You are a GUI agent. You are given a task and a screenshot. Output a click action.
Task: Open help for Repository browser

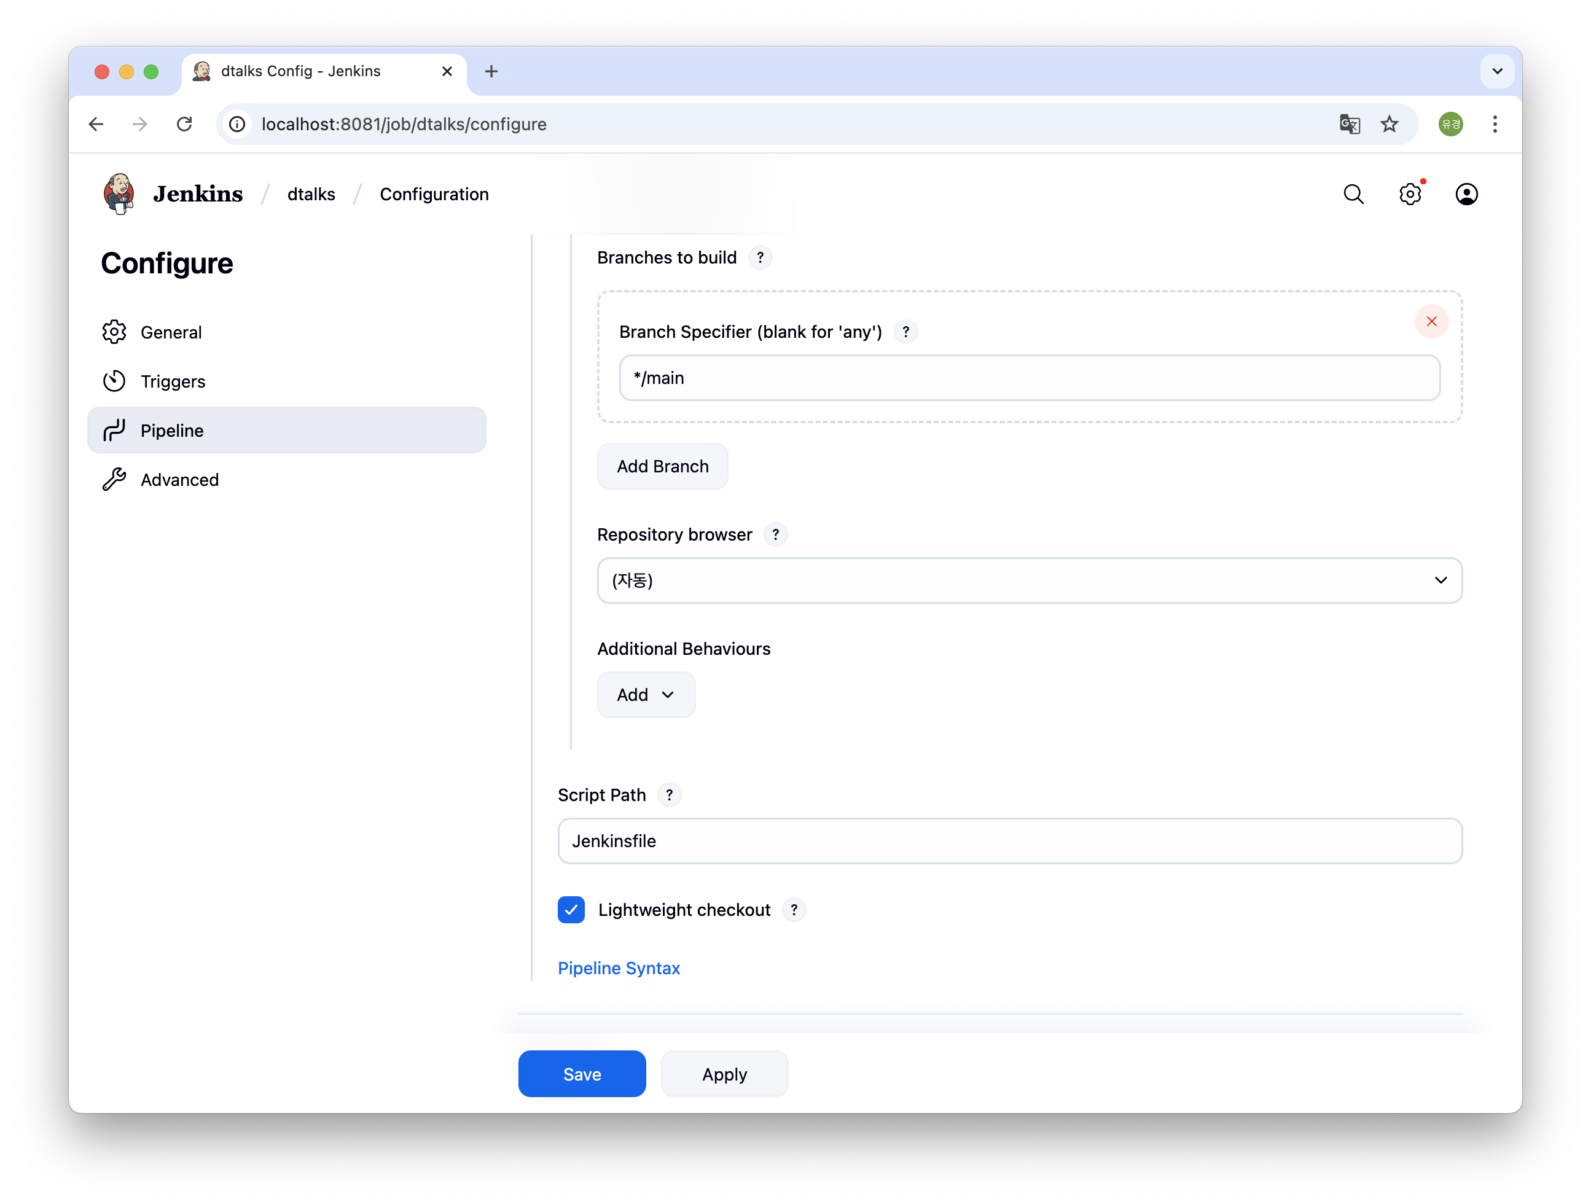click(x=775, y=534)
